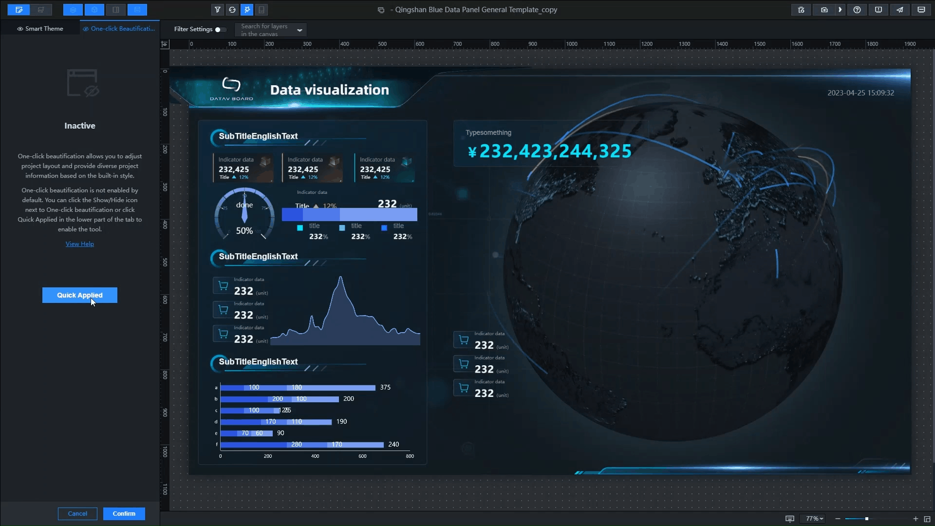Toggle the Filter Settings switch
Screen dimensions: 935x526
220,30
